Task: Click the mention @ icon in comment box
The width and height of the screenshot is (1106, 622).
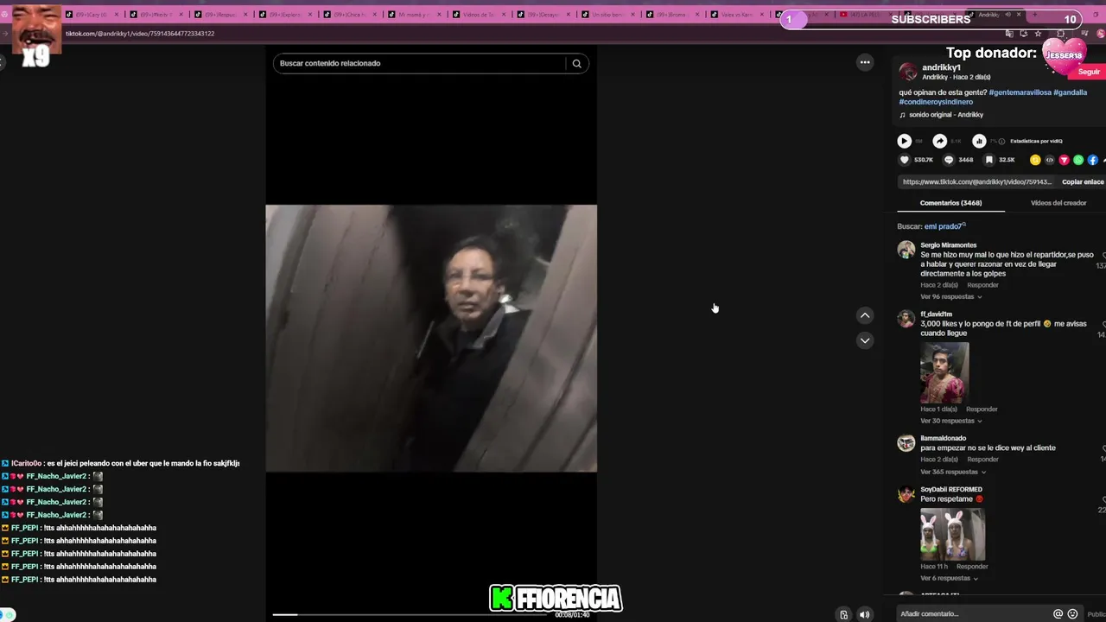Action: pos(1058,613)
